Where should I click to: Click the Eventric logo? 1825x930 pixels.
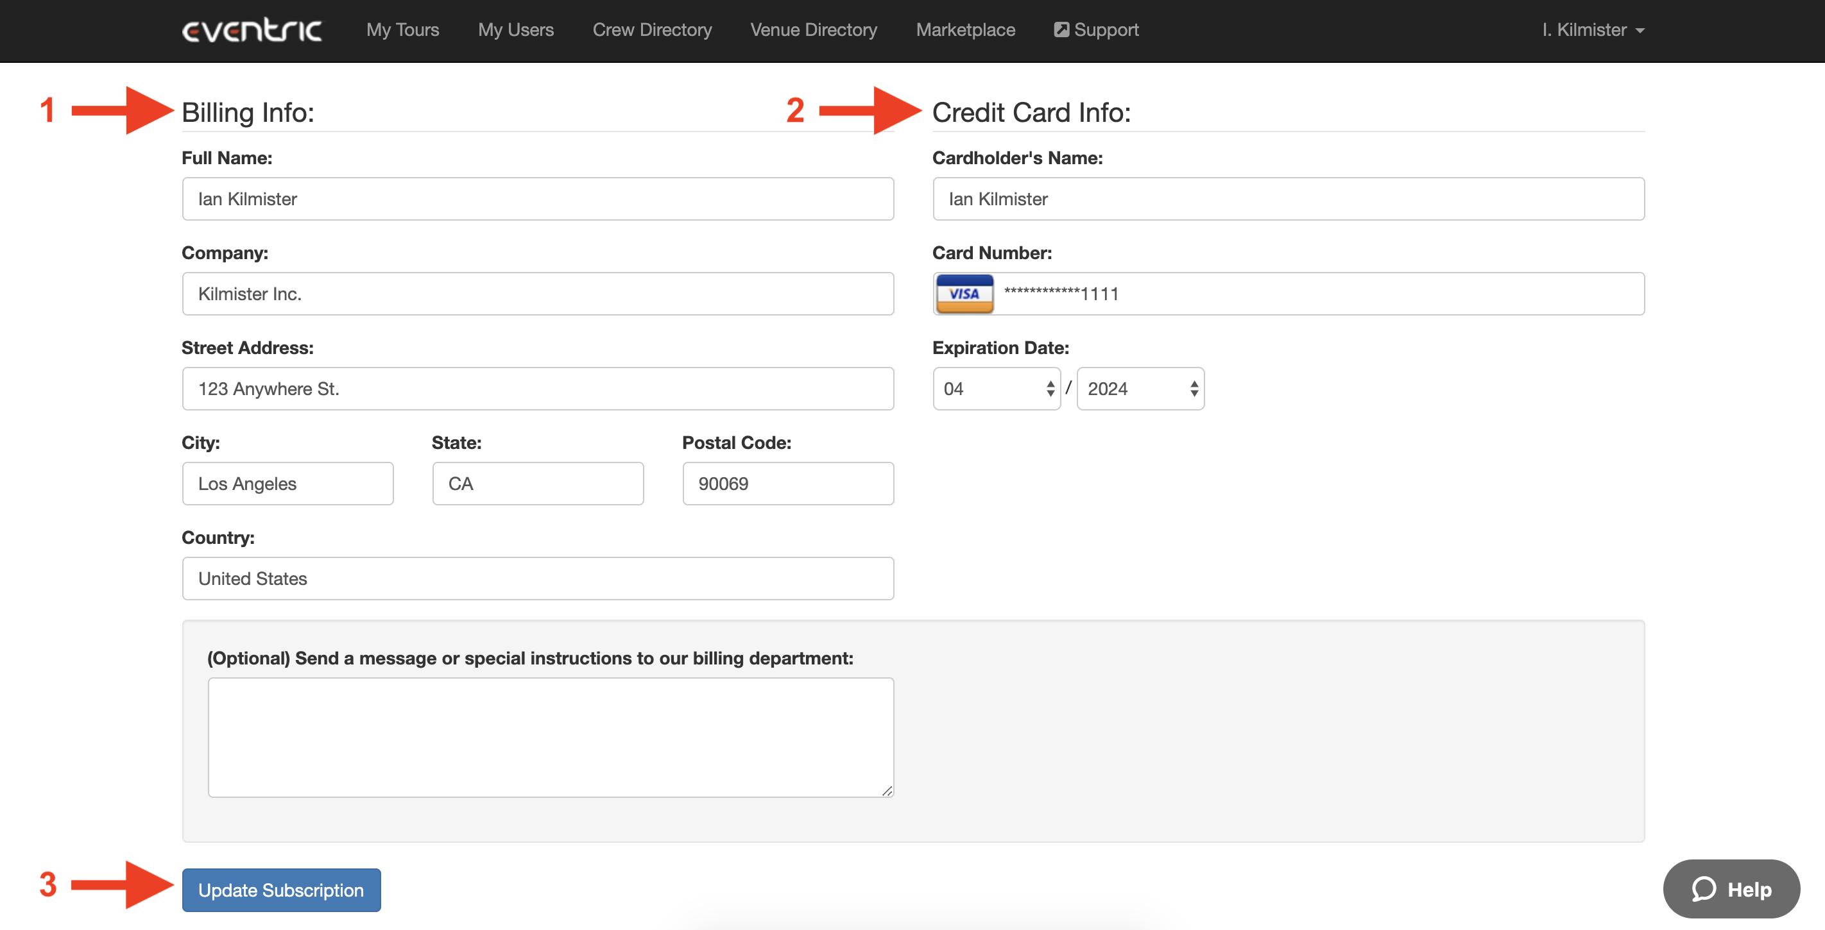click(252, 30)
